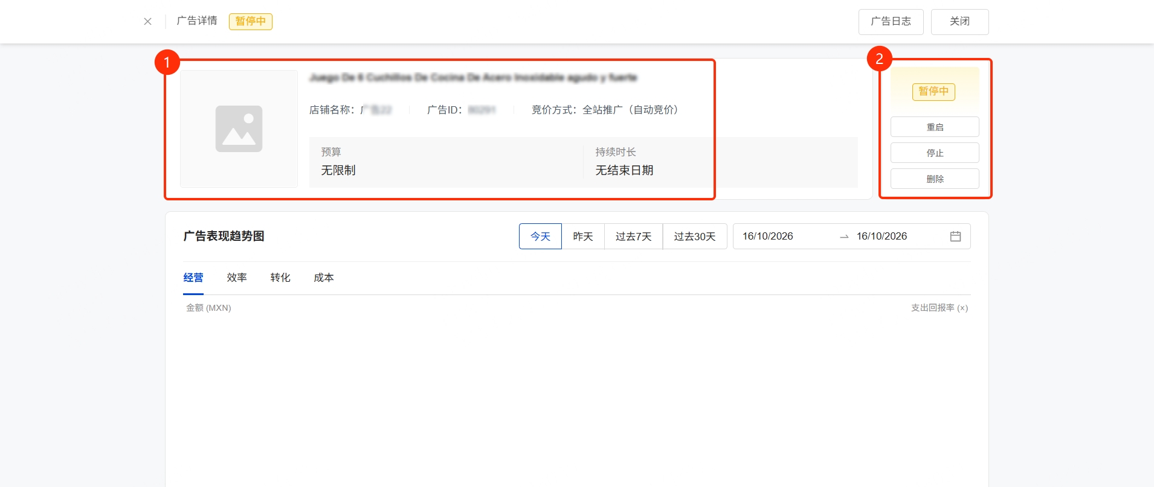Viewport: 1154px width, 487px height.
Task: Select the 昨天 date range option
Action: coord(583,237)
